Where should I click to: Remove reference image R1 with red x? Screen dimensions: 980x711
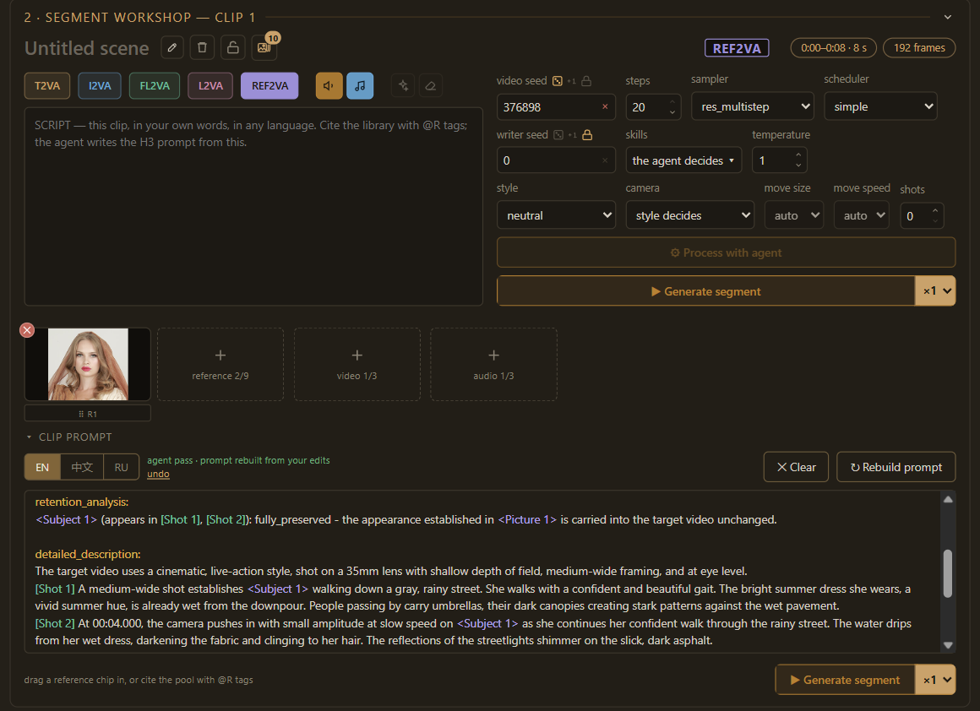(27, 330)
